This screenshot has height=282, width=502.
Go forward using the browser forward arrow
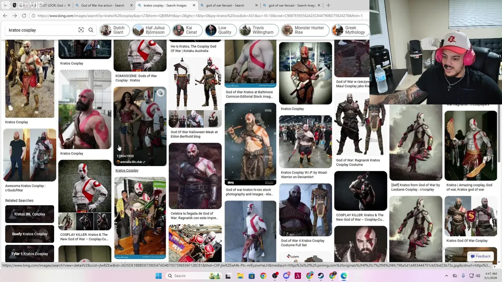(x=15, y=16)
